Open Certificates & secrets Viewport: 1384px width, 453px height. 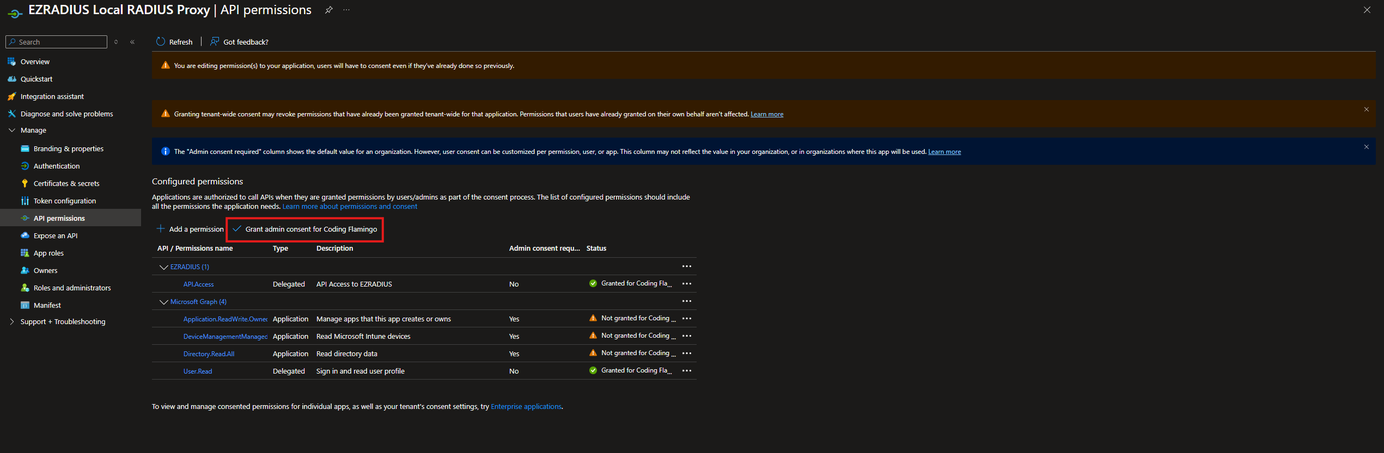pyautogui.click(x=66, y=183)
